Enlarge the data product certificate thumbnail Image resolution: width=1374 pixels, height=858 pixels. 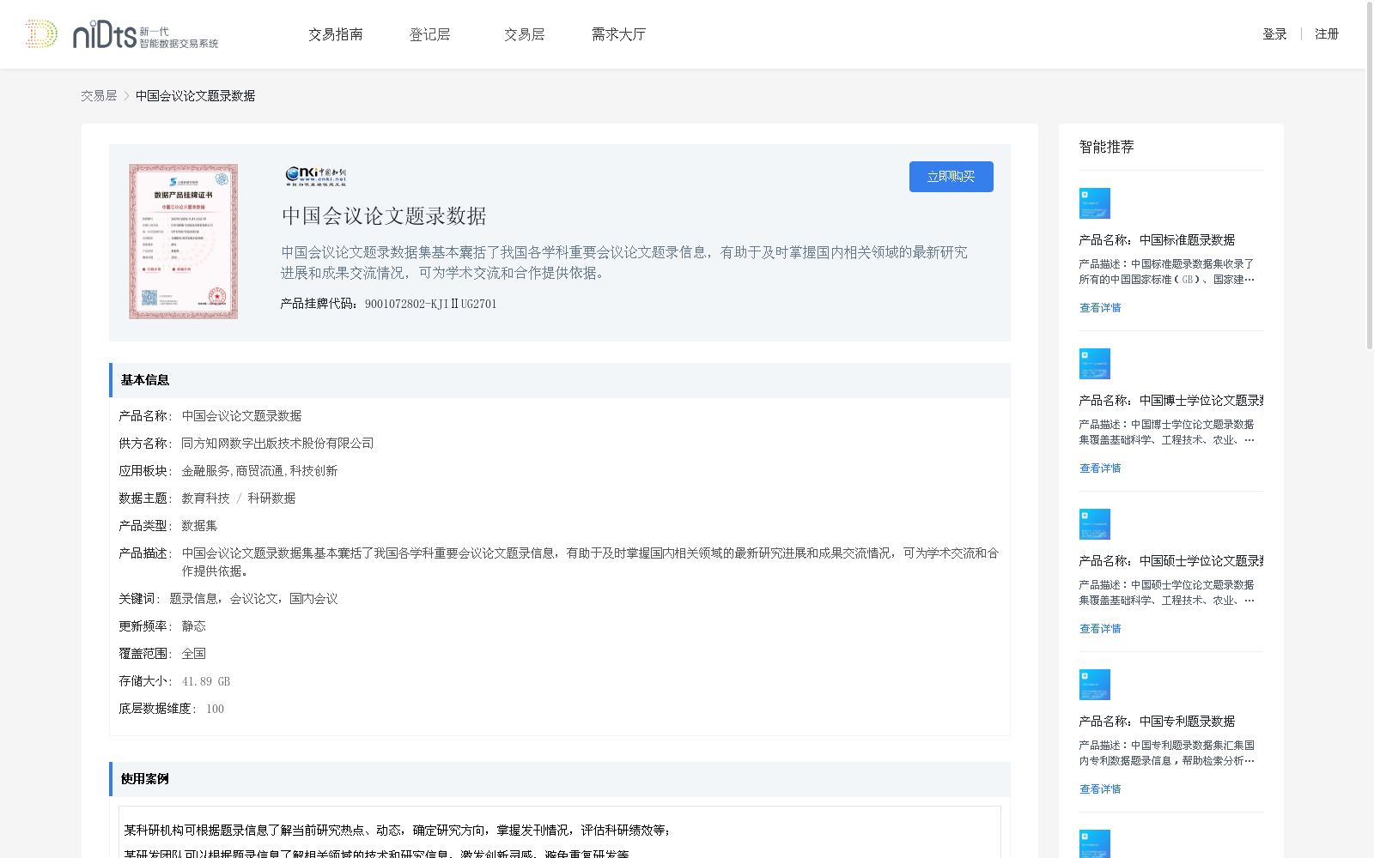click(x=184, y=242)
